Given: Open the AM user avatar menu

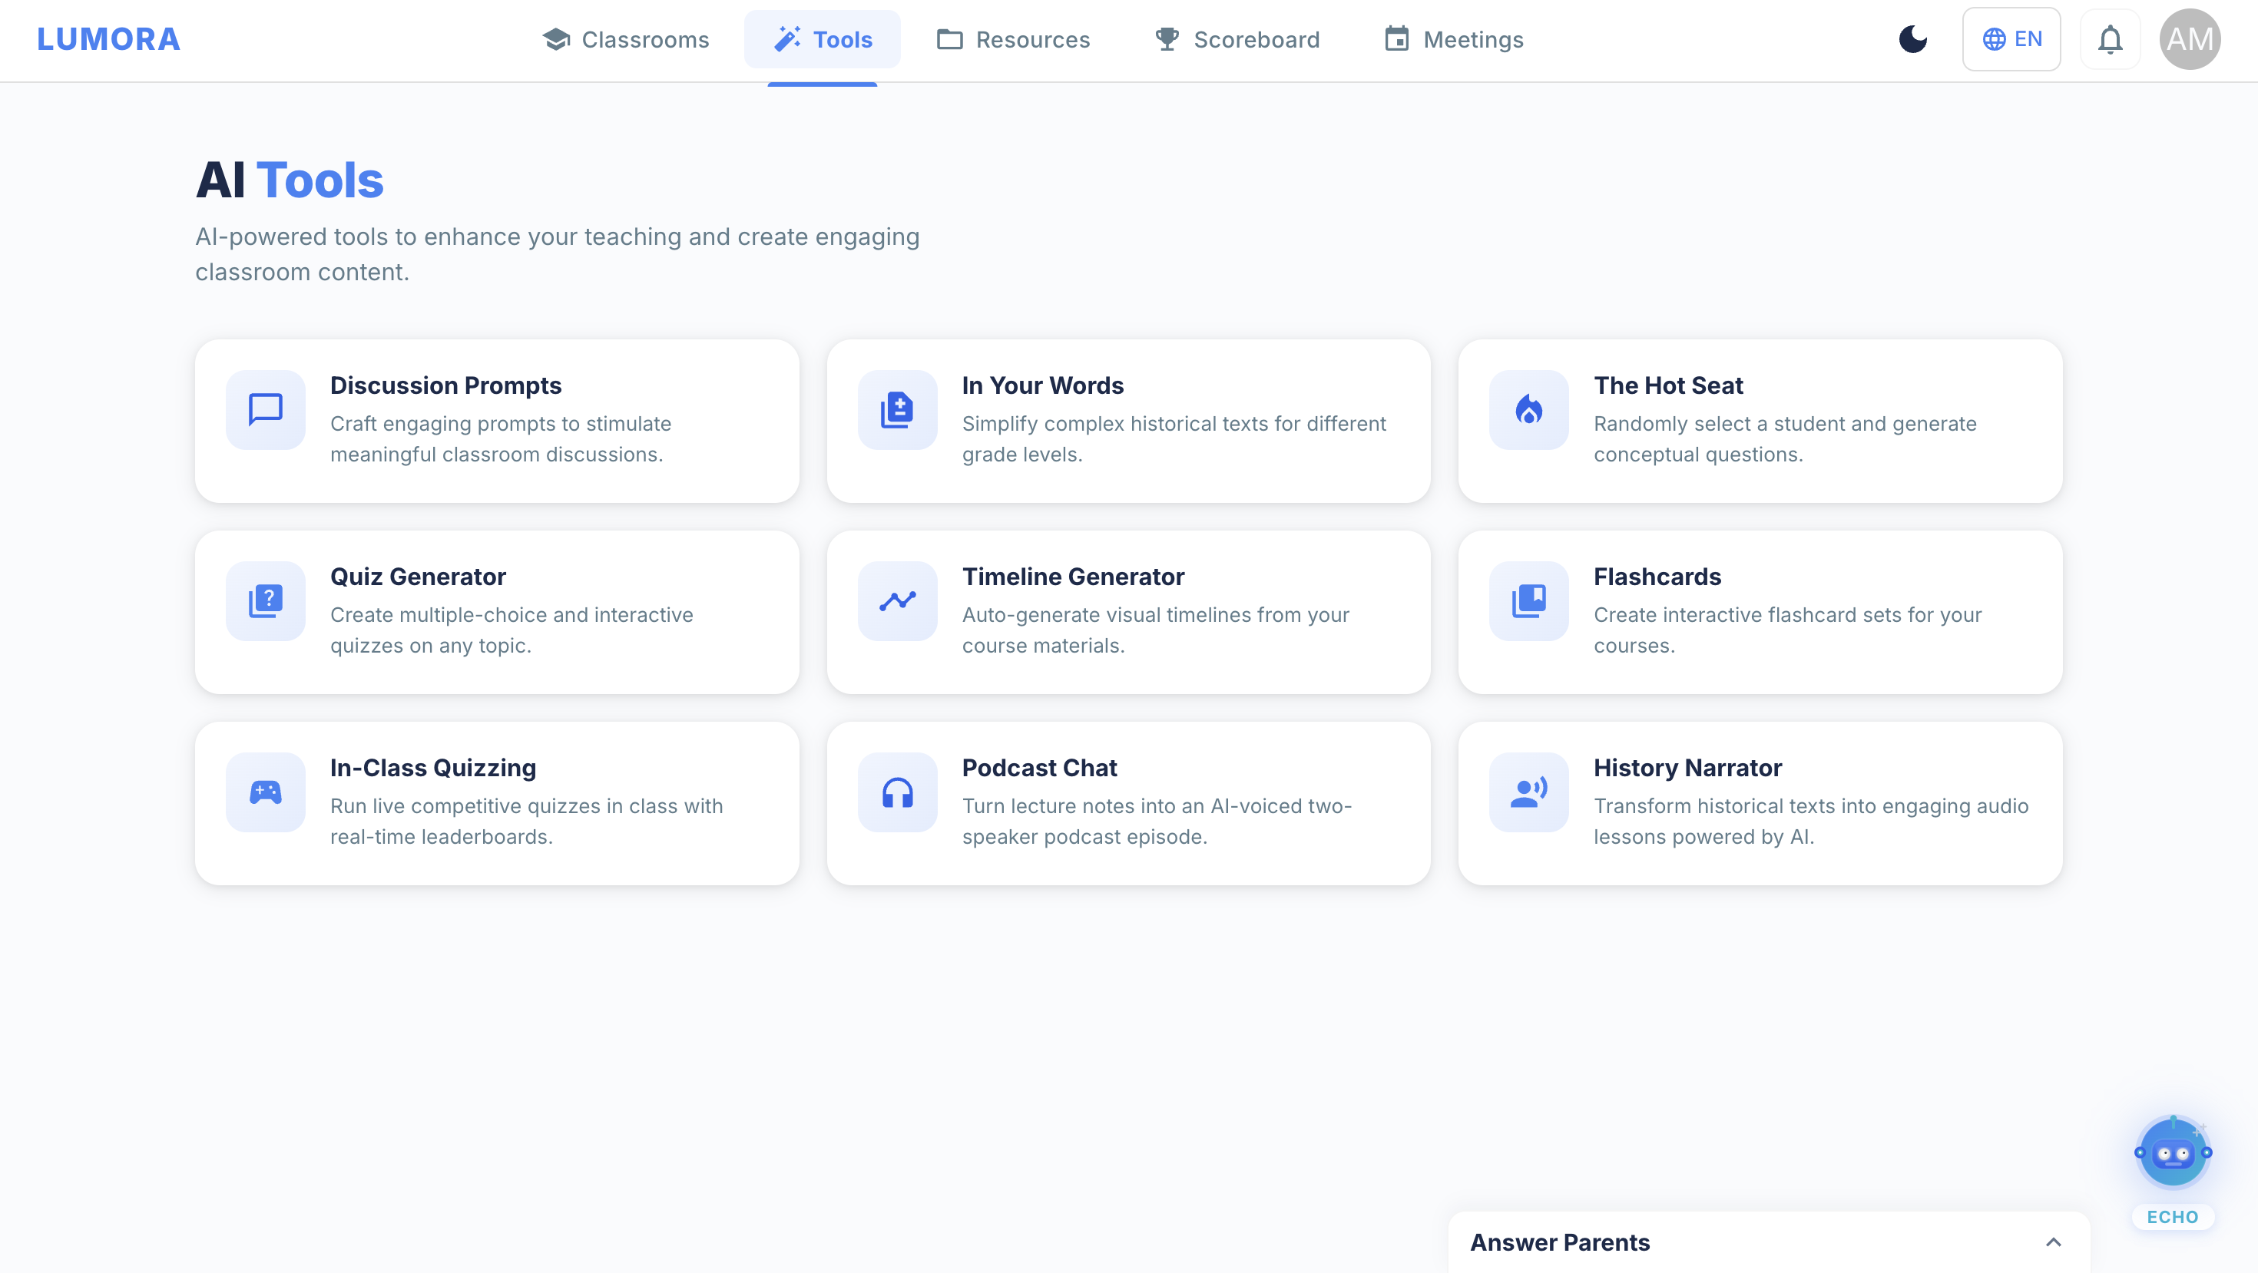Looking at the screenshot, I should click(2190, 39).
